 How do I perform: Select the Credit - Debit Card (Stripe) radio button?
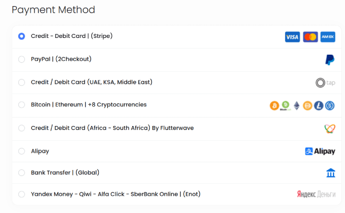(x=21, y=36)
